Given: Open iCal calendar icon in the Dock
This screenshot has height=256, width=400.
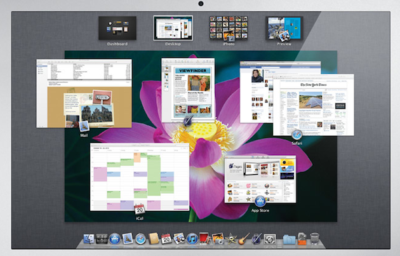Looking at the screenshot, I should (166, 239).
